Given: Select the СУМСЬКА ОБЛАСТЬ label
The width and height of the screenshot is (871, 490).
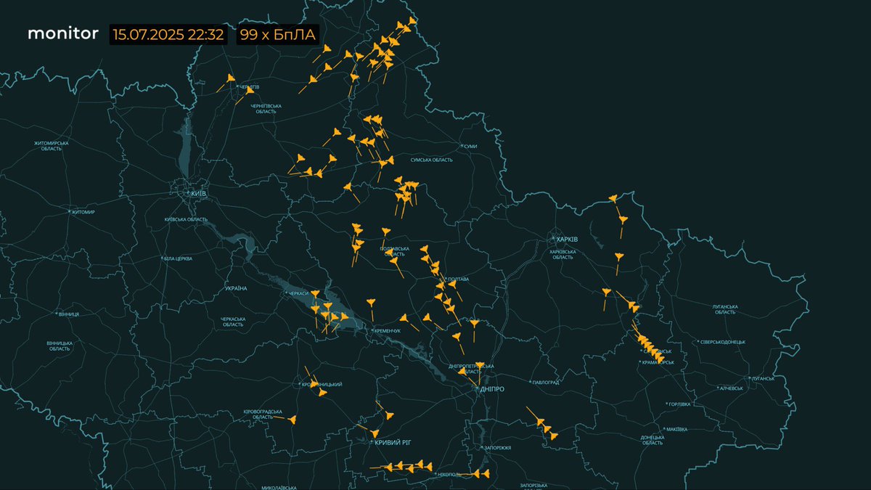Looking at the screenshot, I should (x=432, y=160).
